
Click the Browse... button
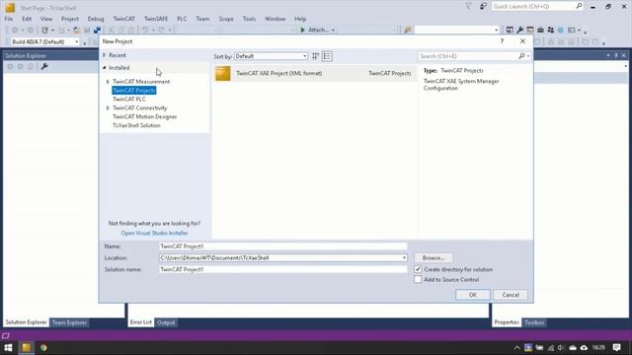(434, 257)
